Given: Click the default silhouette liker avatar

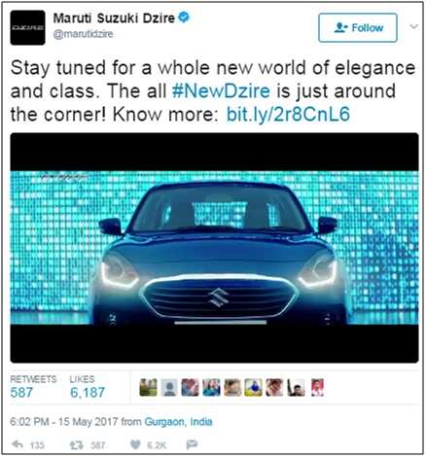Looking at the screenshot, I should pyautogui.click(x=169, y=387).
